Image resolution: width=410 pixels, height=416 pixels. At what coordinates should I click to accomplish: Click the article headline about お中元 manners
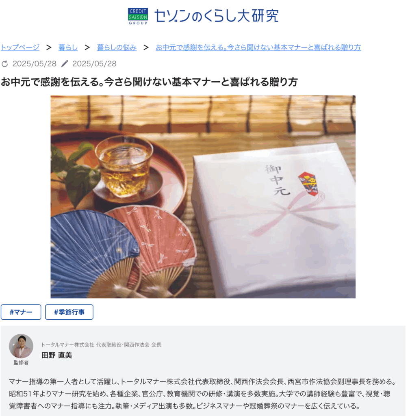[149, 82]
